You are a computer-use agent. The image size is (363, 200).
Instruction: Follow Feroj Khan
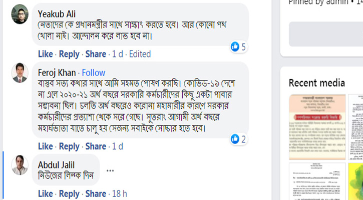[x=94, y=72]
